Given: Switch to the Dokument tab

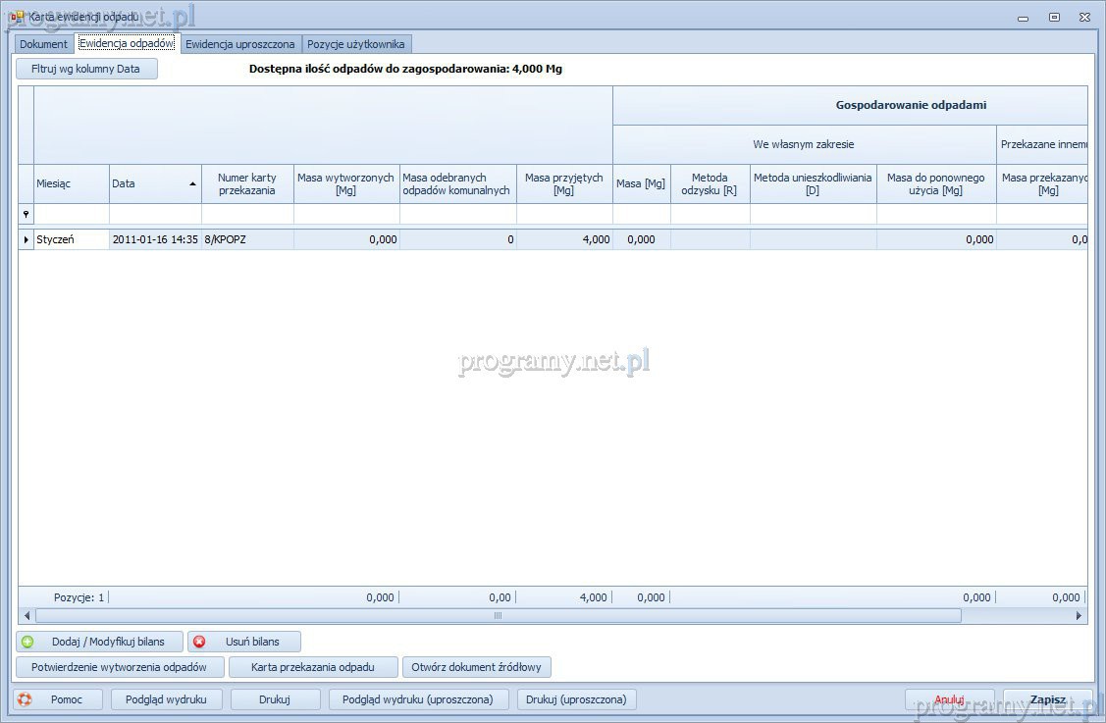Looking at the screenshot, I should (44, 44).
